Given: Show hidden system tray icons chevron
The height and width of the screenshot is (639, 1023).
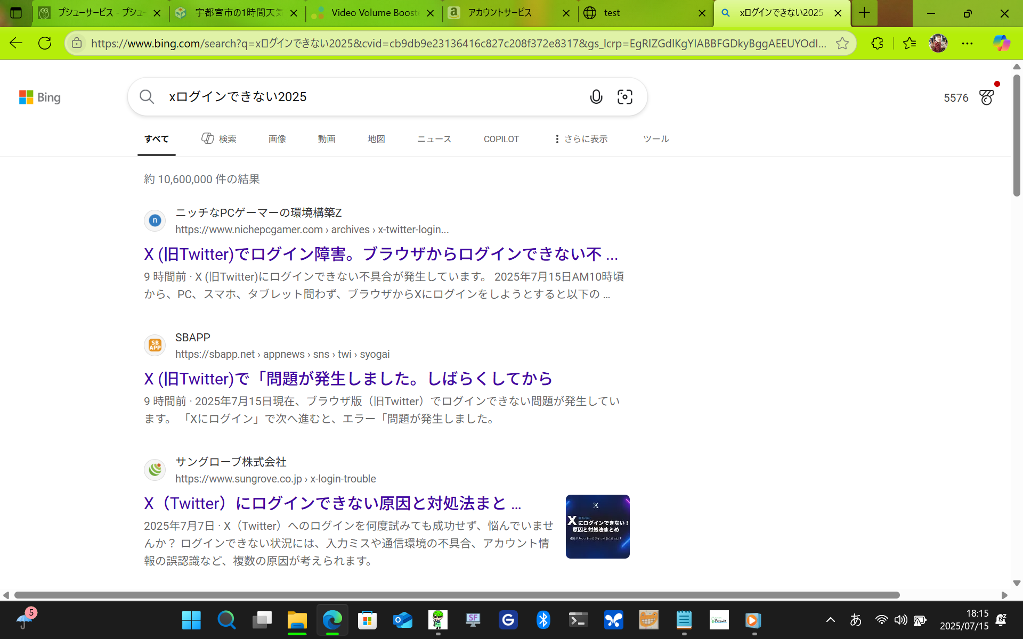Looking at the screenshot, I should (x=831, y=620).
